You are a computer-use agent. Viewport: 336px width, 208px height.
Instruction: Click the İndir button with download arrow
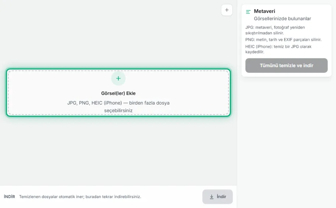point(217,197)
